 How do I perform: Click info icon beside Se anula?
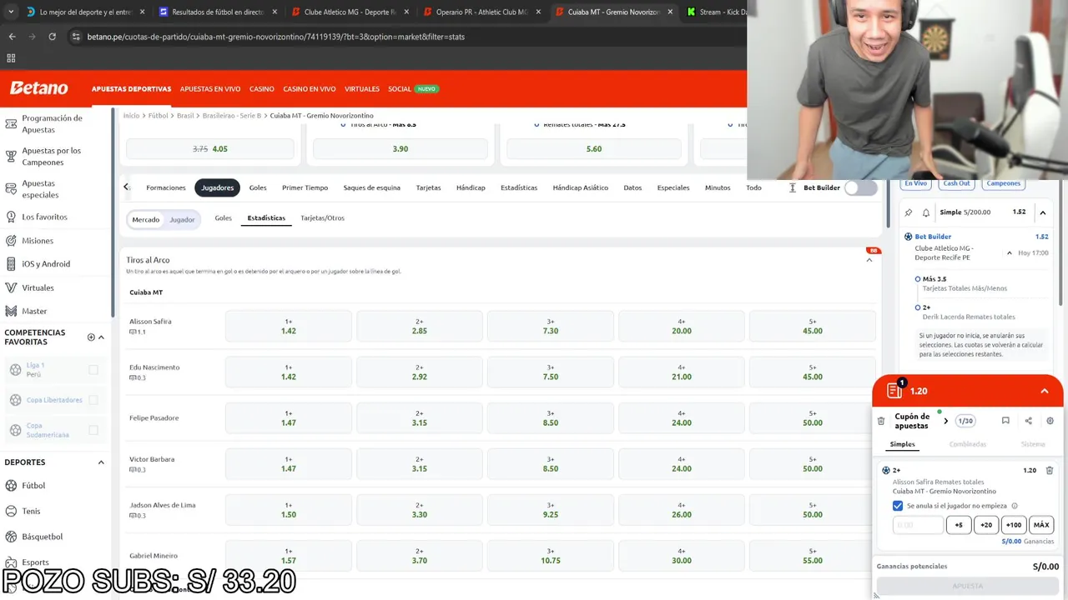(x=1015, y=506)
